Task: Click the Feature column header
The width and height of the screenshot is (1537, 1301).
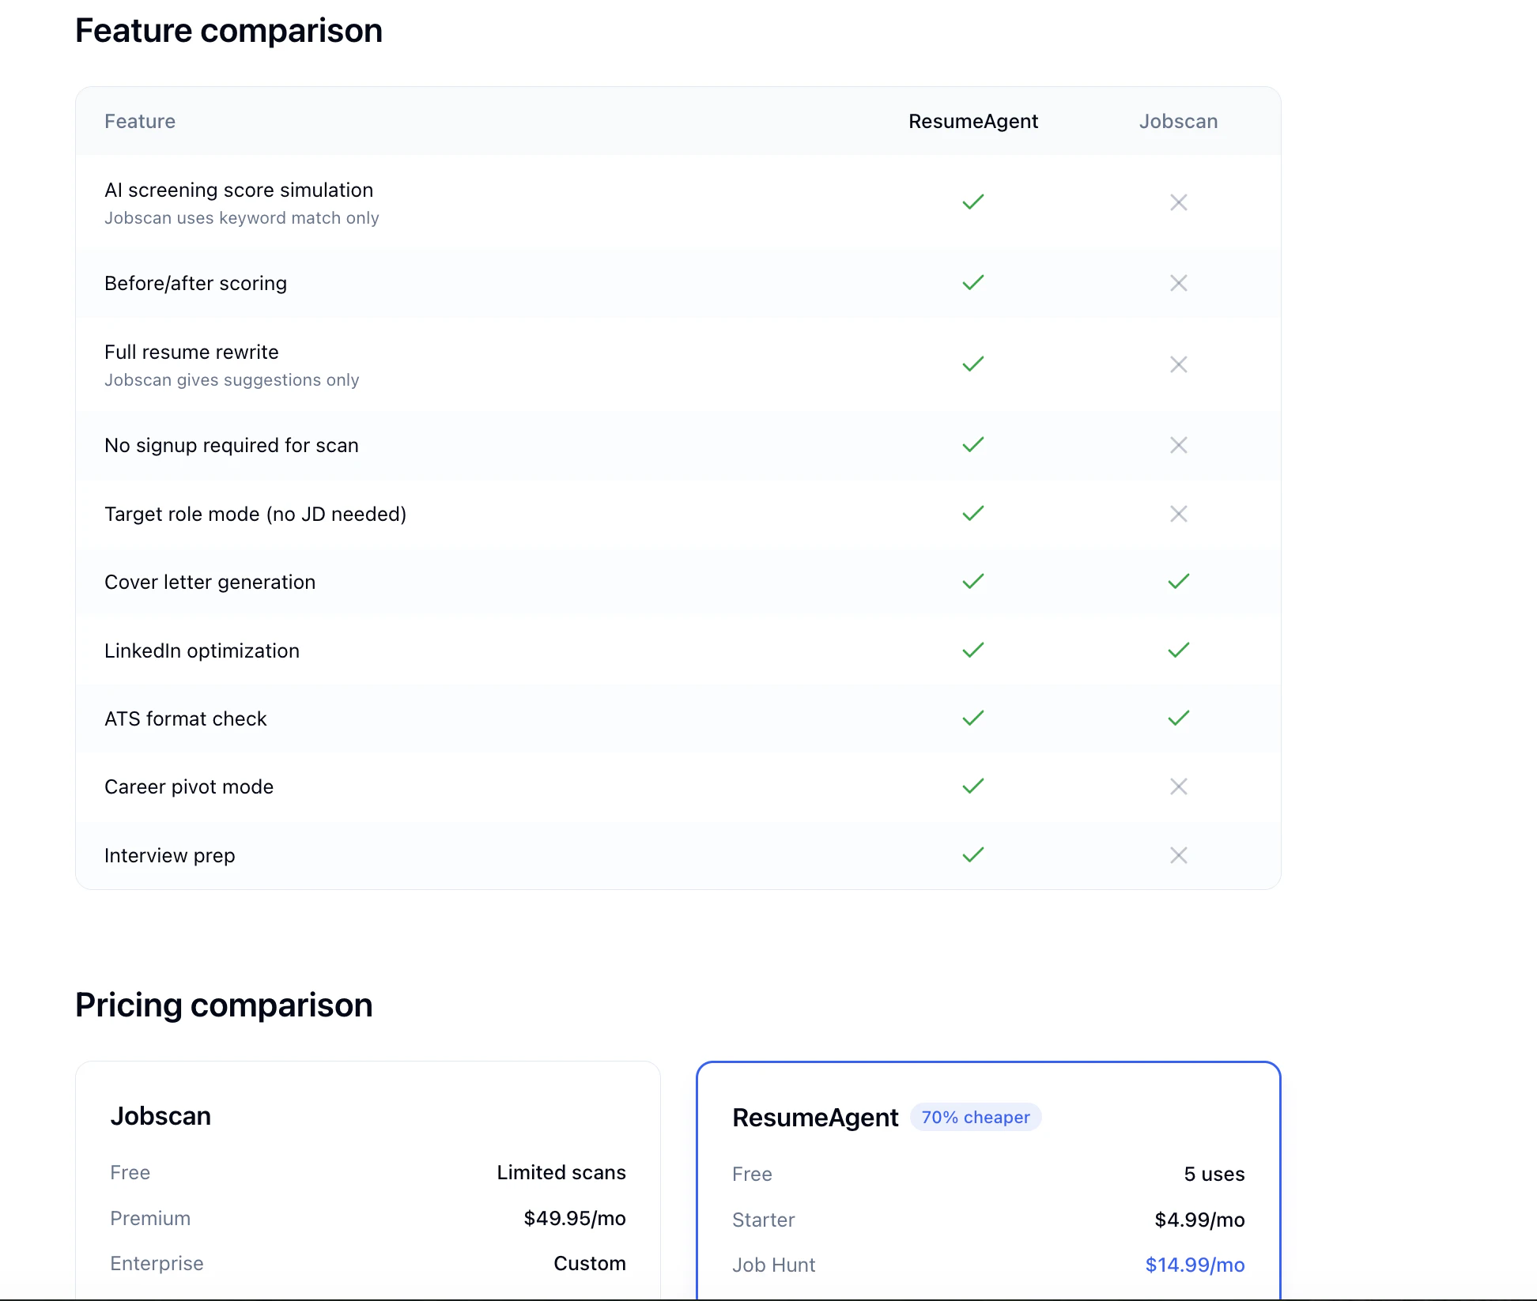Action: click(x=140, y=121)
